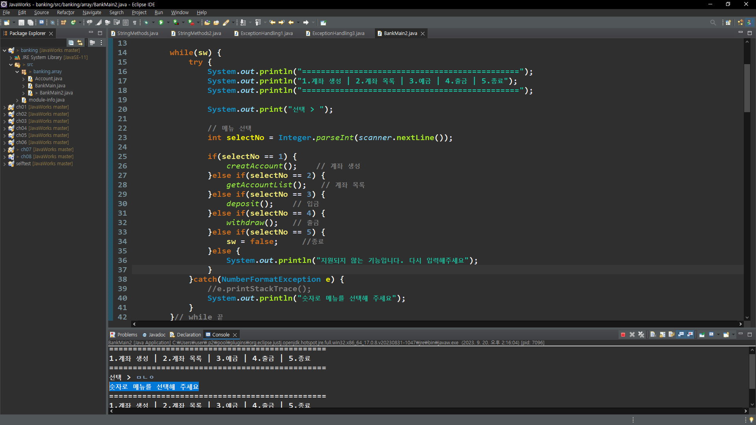Collapse the banking.array package node
756x425 pixels.
[x=17, y=72]
